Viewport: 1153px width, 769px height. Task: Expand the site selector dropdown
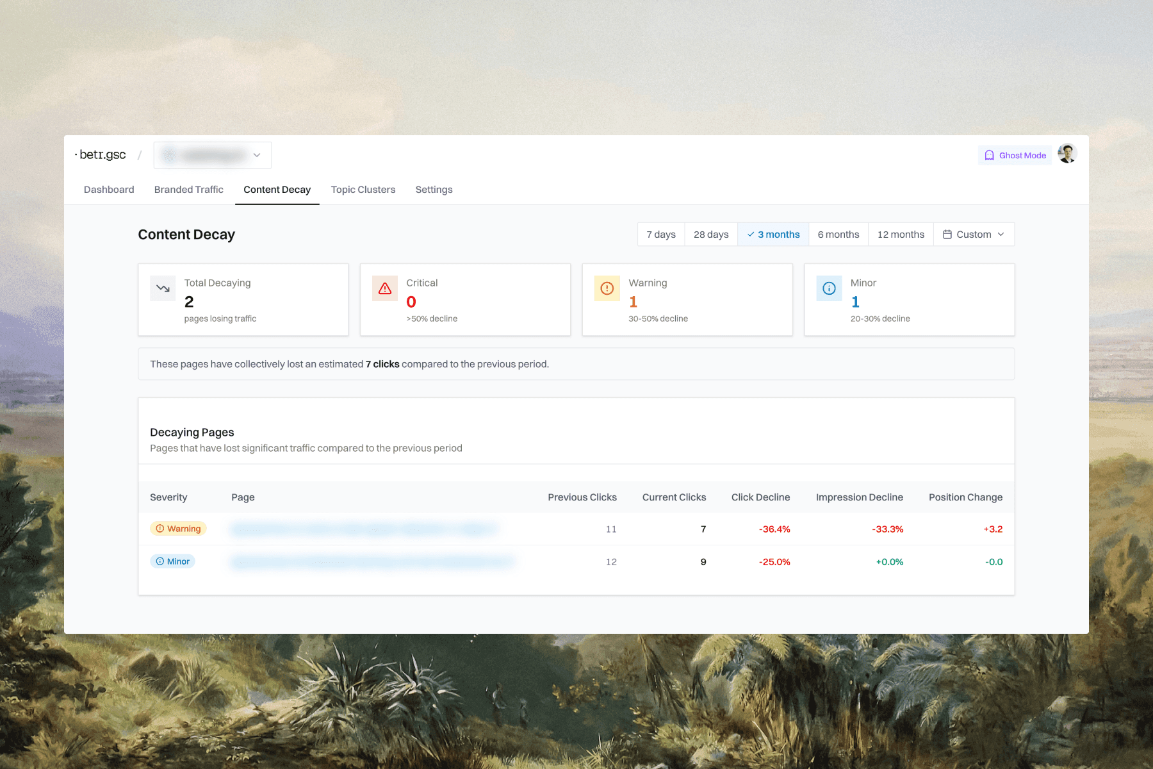point(212,155)
